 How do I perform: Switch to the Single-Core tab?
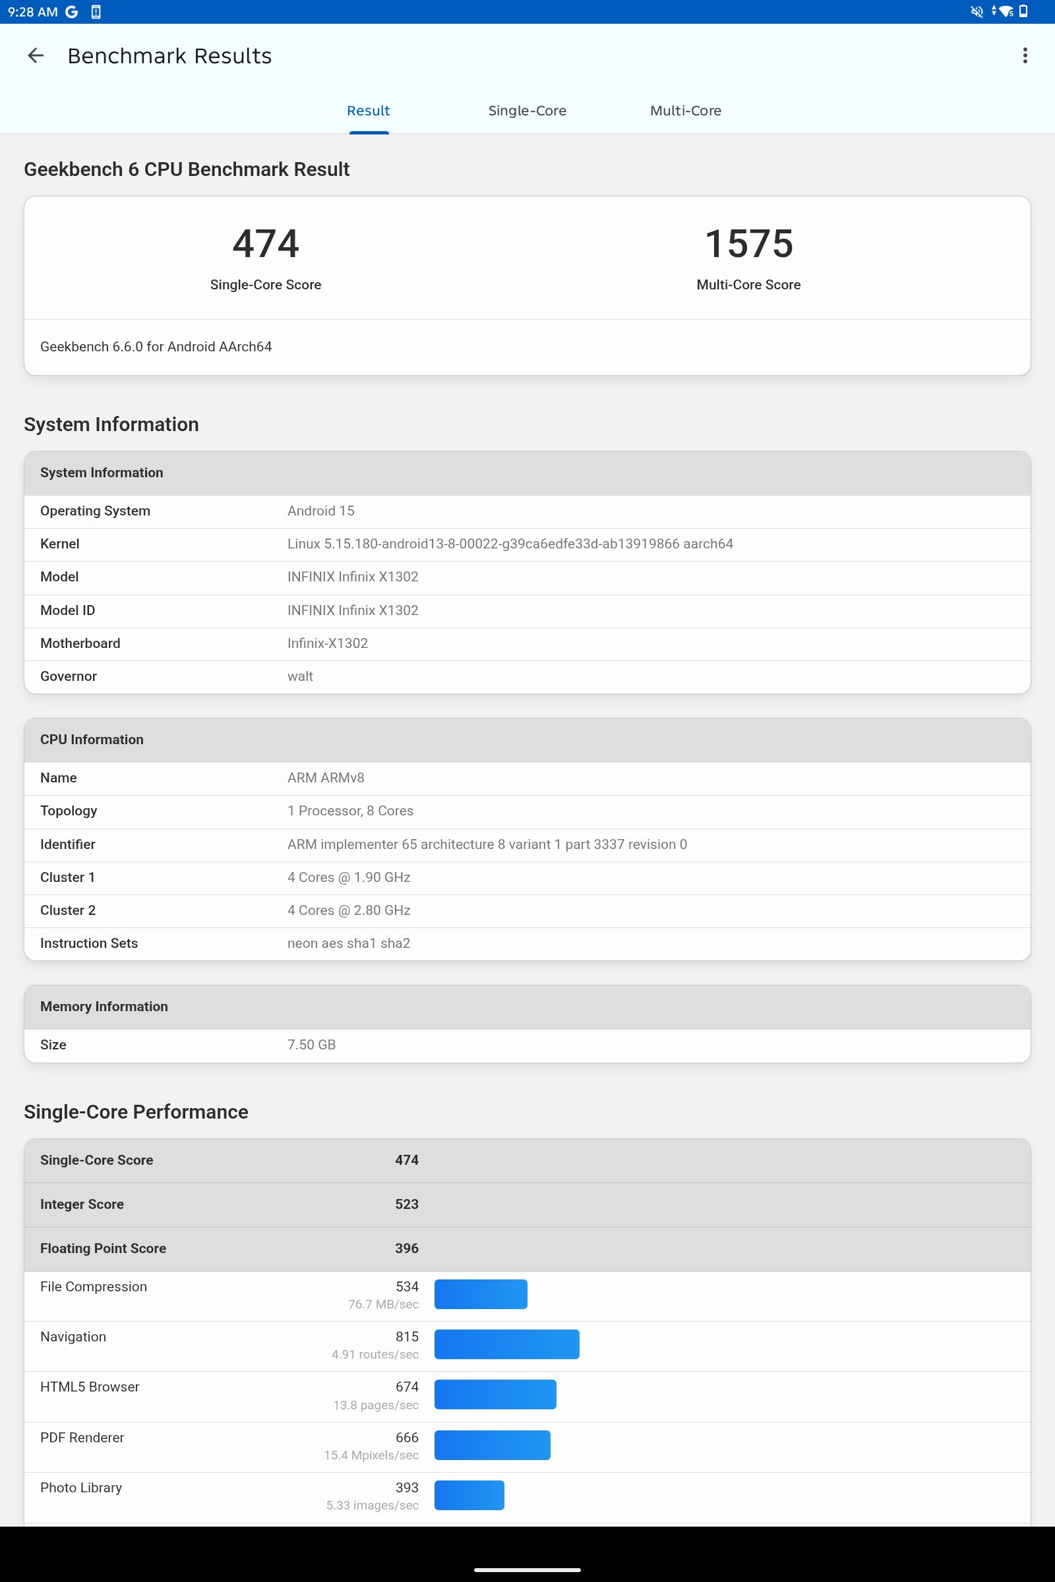click(527, 111)
